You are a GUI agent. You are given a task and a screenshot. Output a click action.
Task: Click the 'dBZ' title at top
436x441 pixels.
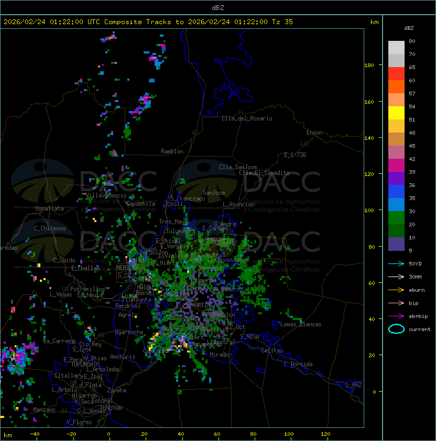click(218, 8)
